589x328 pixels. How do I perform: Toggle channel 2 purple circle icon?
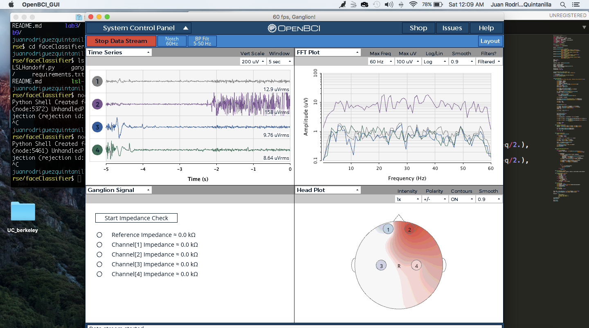click(97, 105)
